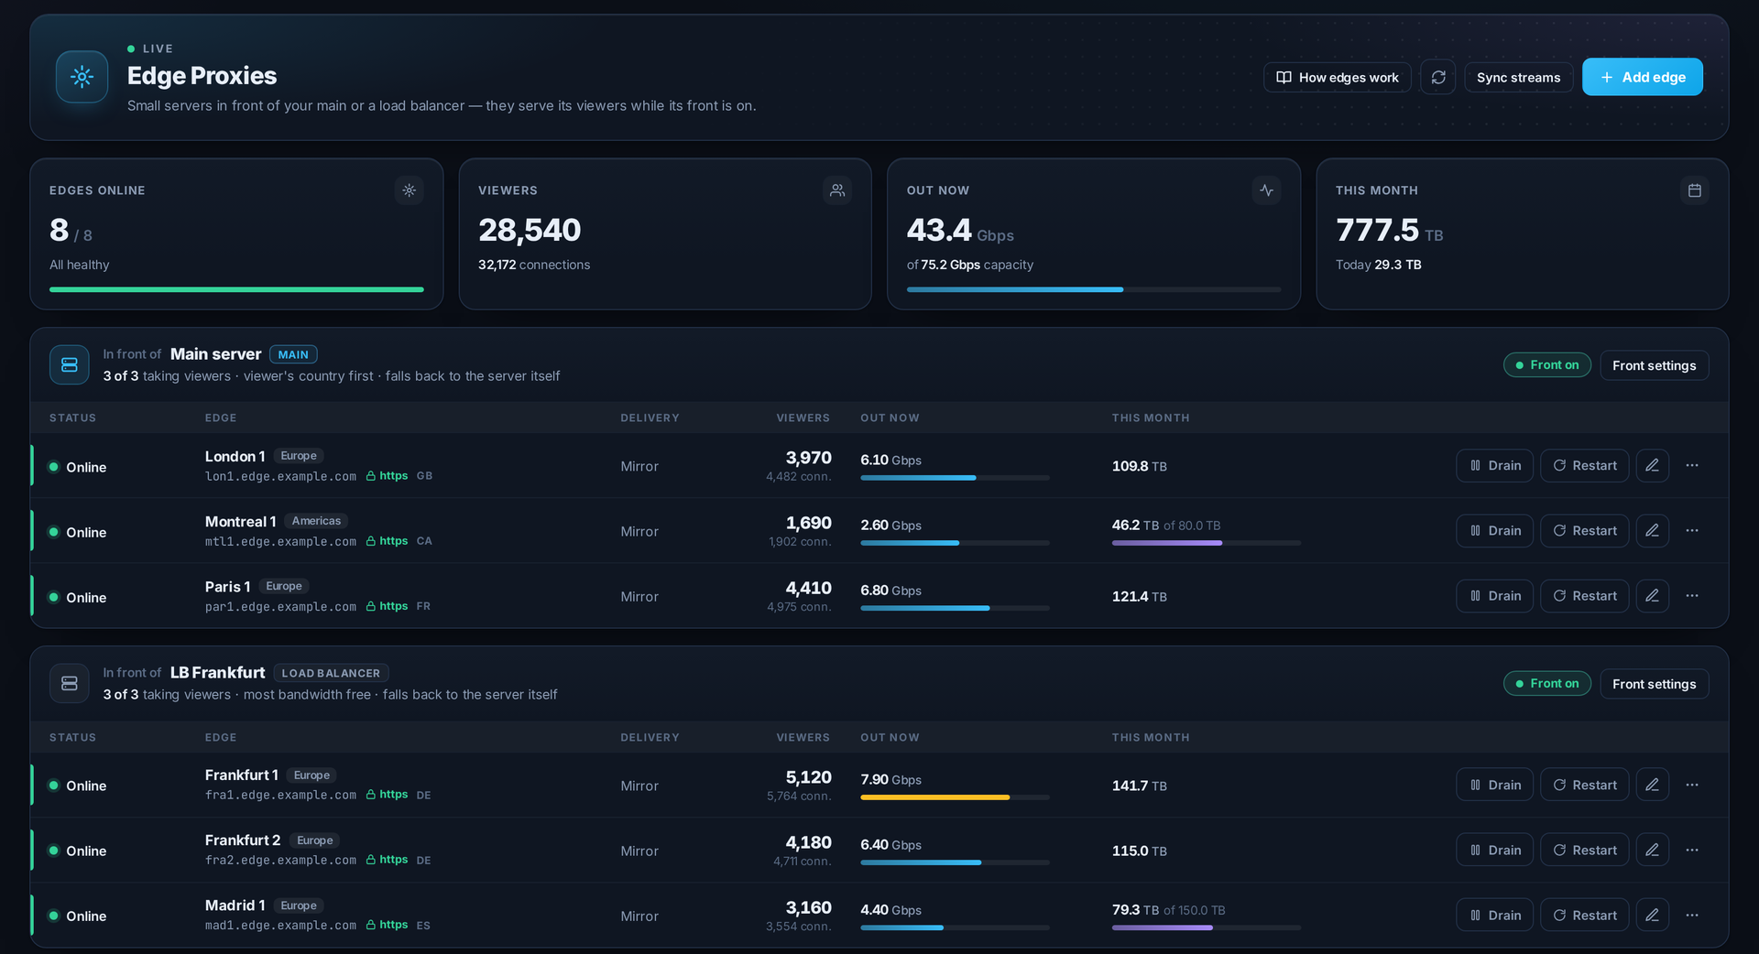Restart the London 1 edge
This screenshot has height=954, width=1759.
(x=1585, y=465)
